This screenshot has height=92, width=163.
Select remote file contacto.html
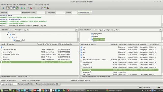click(x=87, y=67)
